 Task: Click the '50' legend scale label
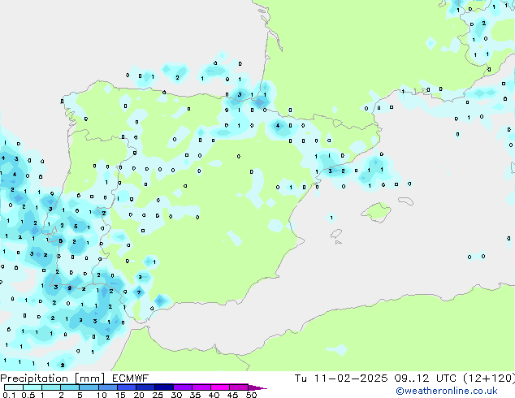click(x=251, y=395)
